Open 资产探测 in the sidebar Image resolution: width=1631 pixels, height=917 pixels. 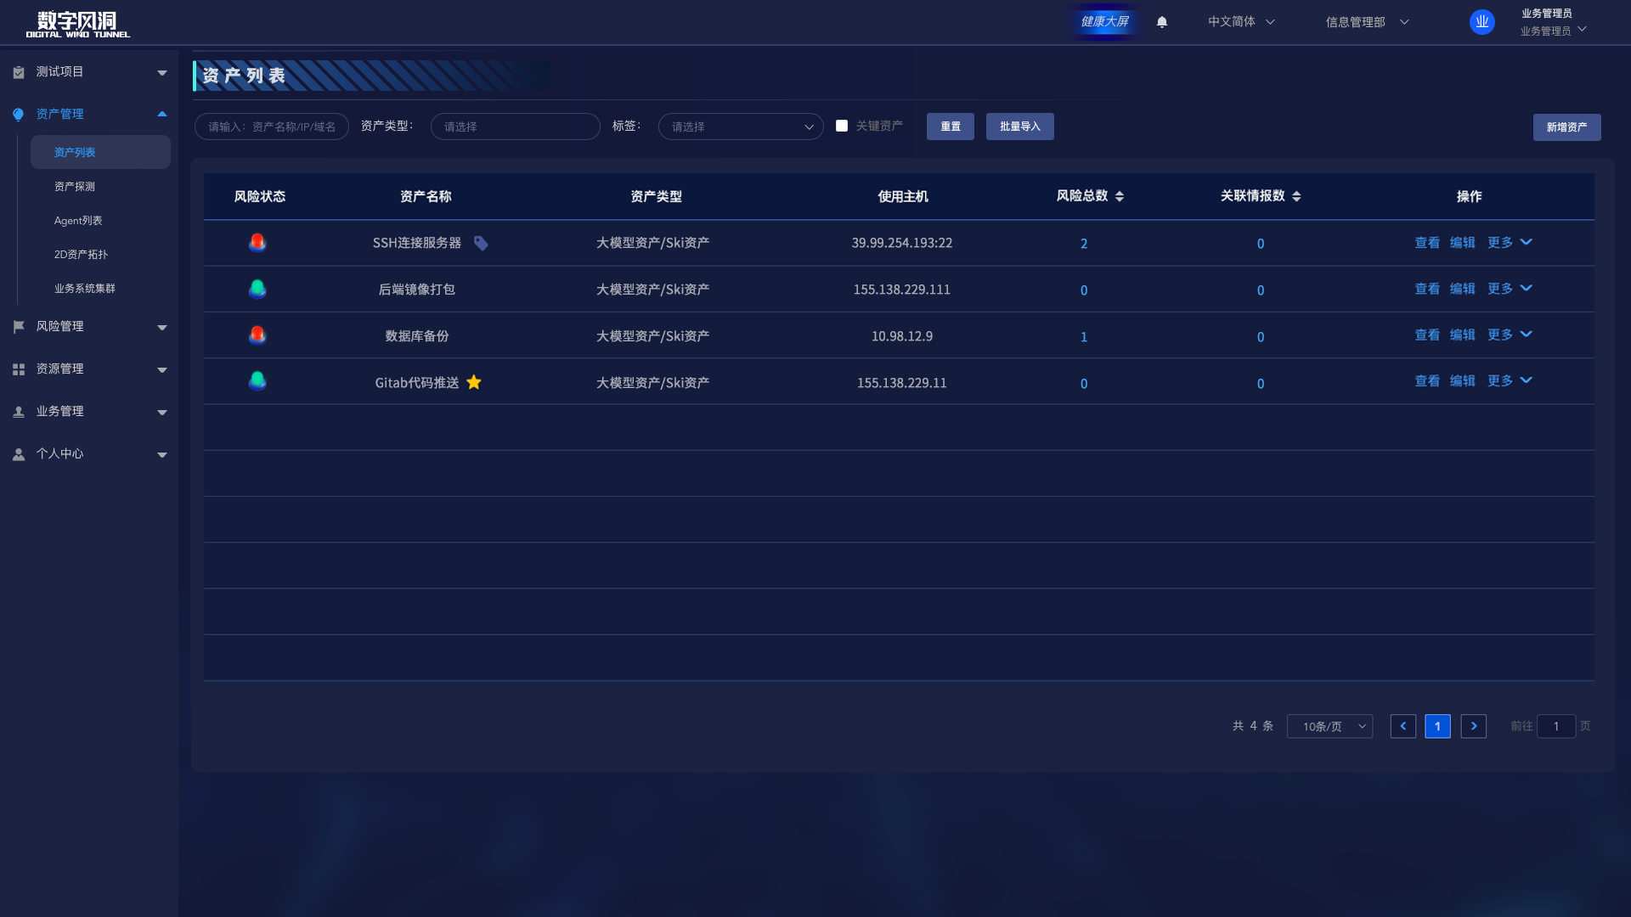click(75, 187)
